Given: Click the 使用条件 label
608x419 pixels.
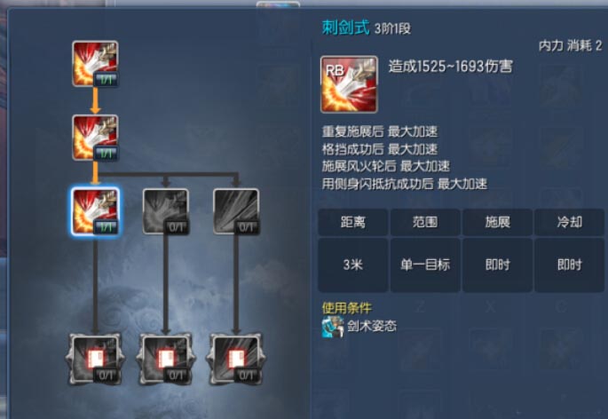Looking at the screenshot, I should [347, 308].
